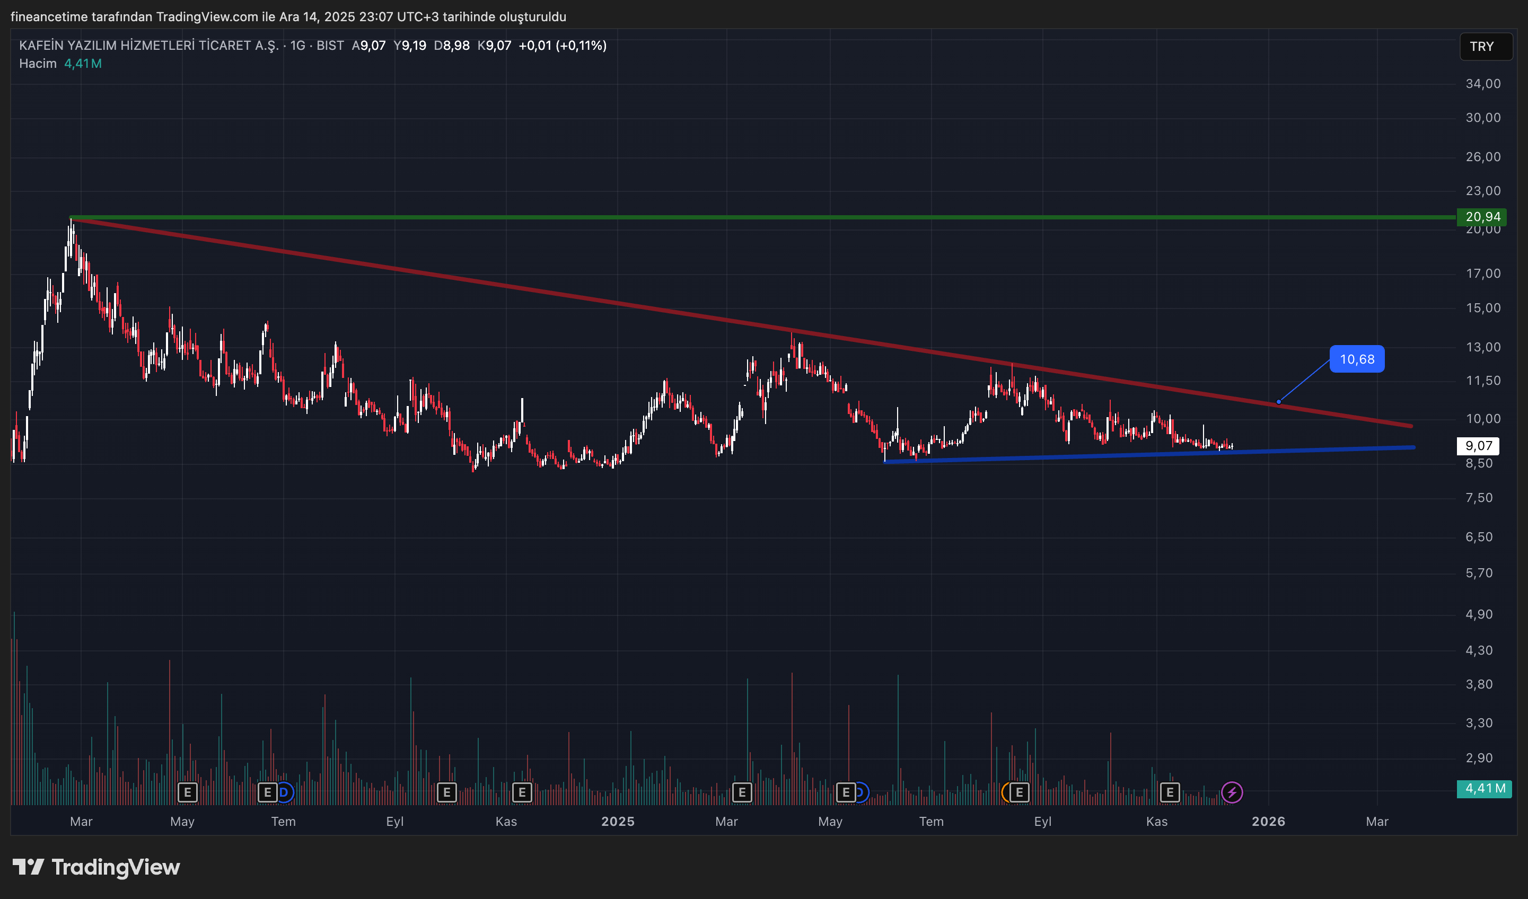Viewport: 1528px width, 899px height.
Task: Select the earnings E marker near May 2025
Action: 845,792
